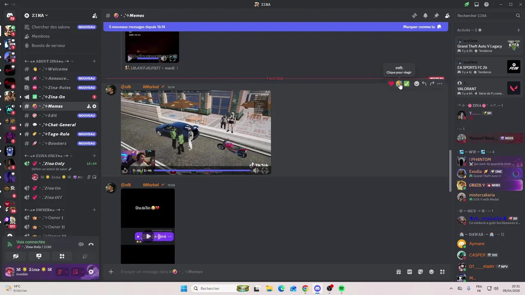Open more options on the message
Screen dimensions: 525x295
click(440, 84)
